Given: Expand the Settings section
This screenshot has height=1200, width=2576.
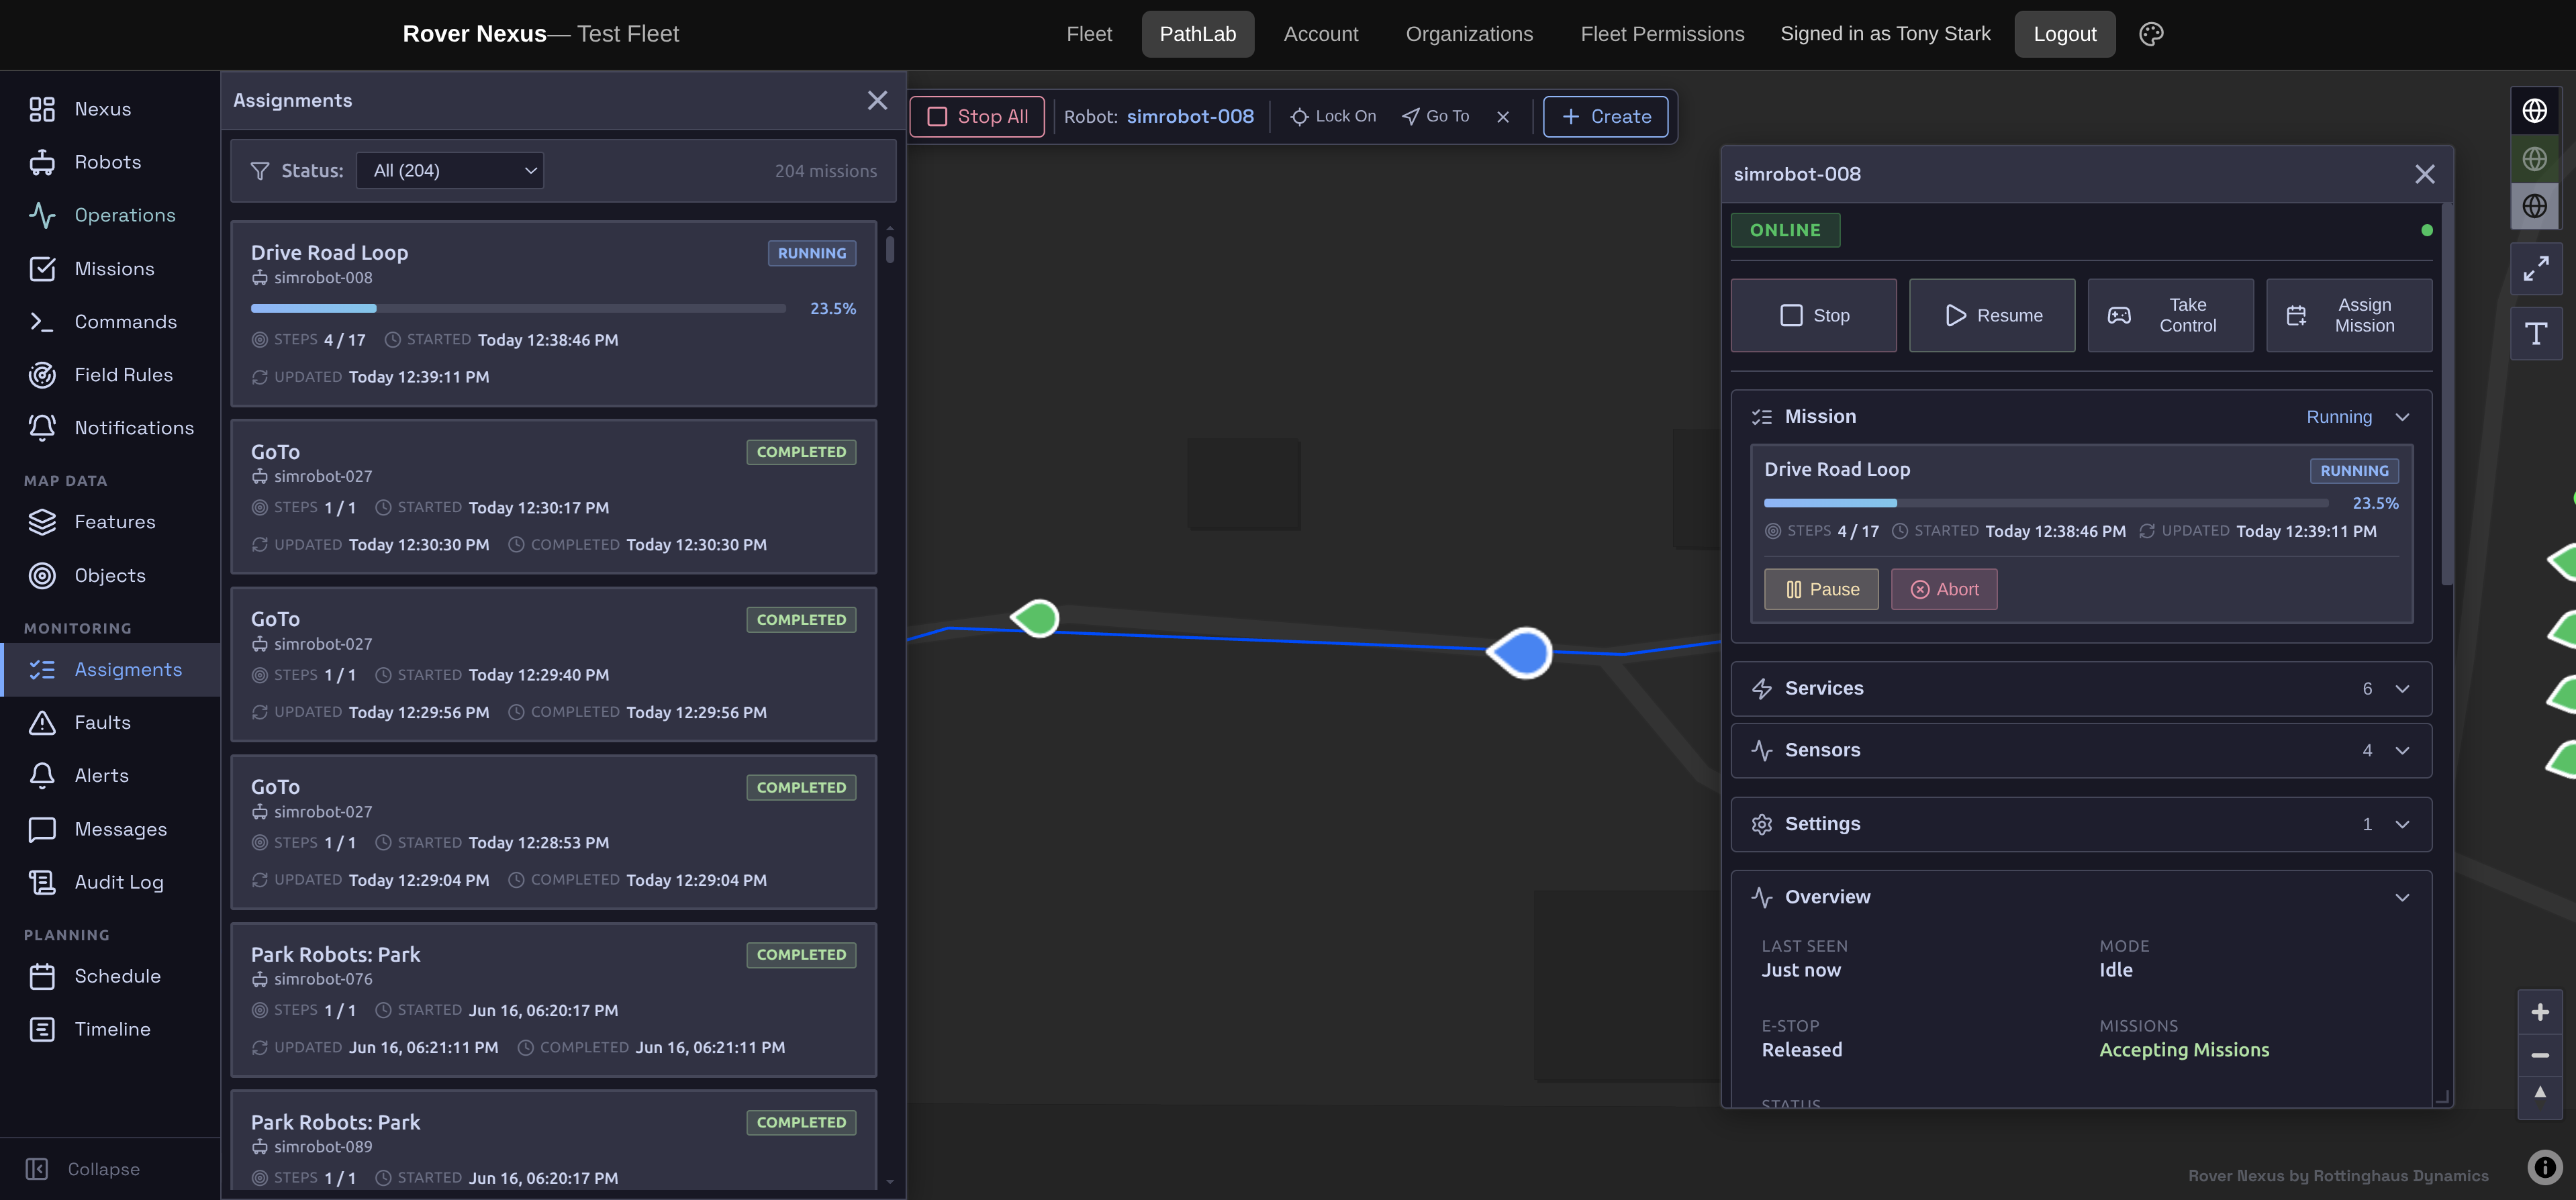Looking at the screenshot, I should click(x=2080, y=825).
